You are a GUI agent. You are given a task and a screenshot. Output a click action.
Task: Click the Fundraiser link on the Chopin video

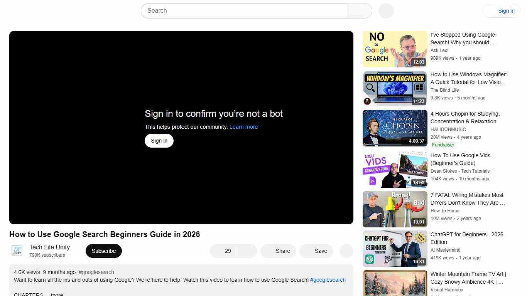click(443, 145)
